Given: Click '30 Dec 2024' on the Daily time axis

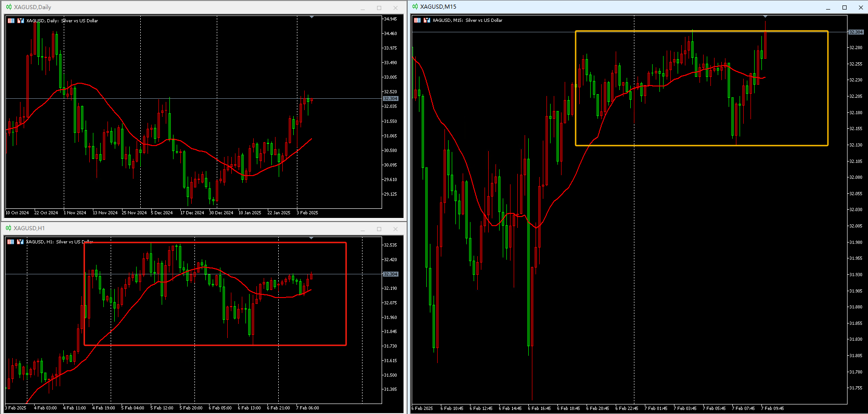Looking at the screenshot, I should [221, 213].
